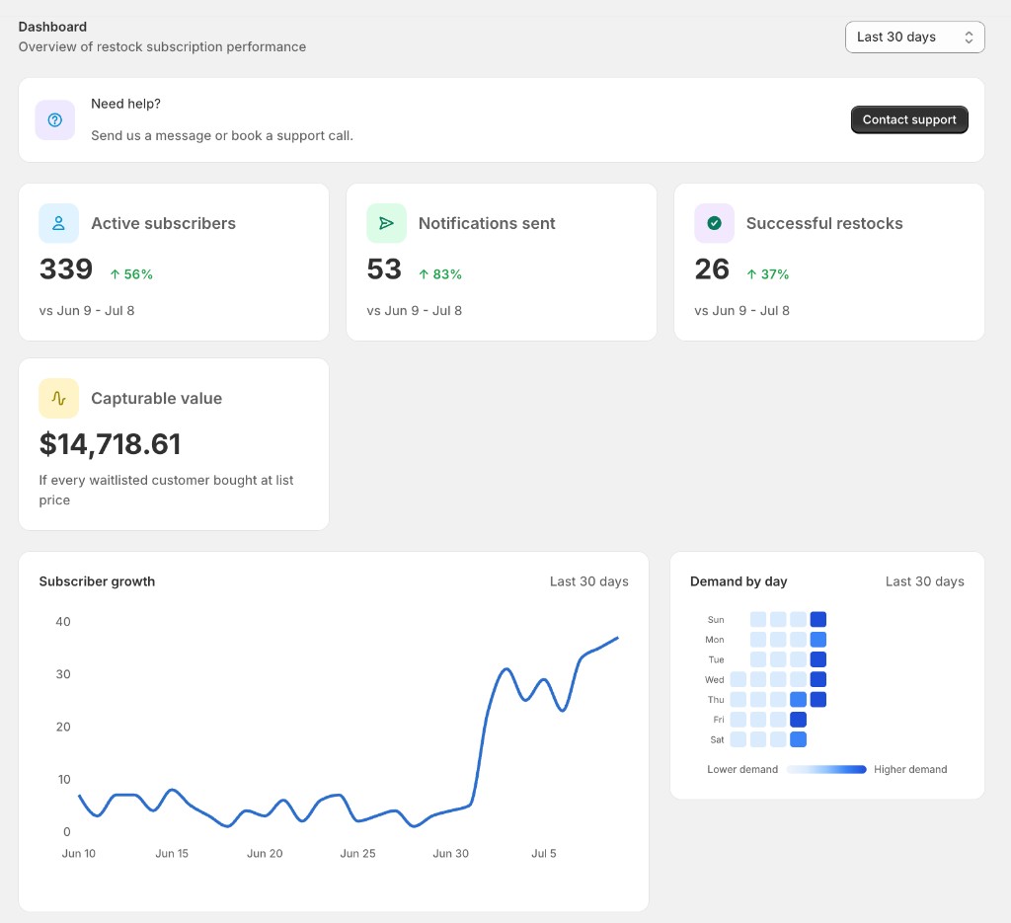The height and width of the screenshot is (923, 1011).
Task: Click the Thu row label in heatmap
Action: click(x=716, y=700)
